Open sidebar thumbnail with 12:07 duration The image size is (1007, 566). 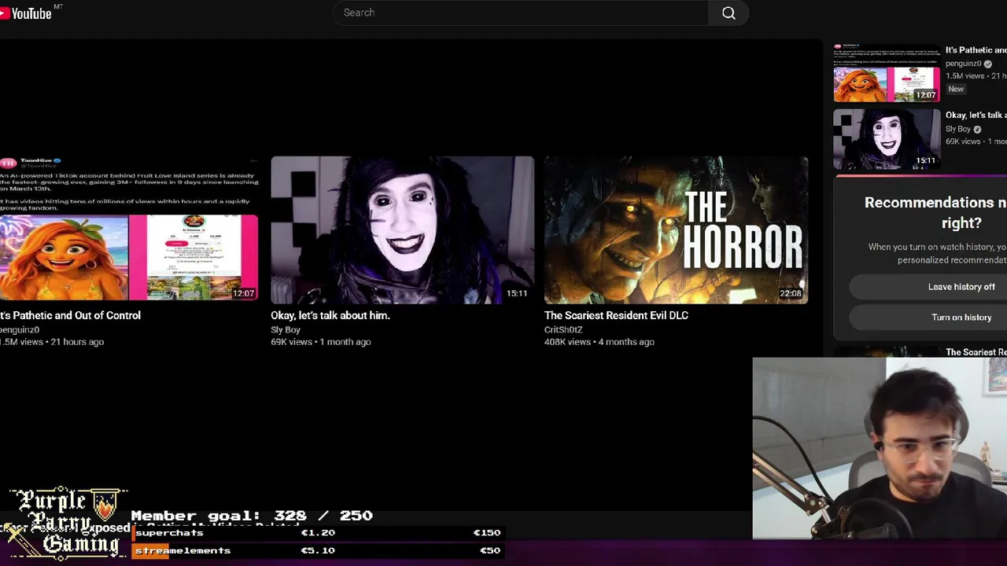pyautogui.click(x=887, y=73)
